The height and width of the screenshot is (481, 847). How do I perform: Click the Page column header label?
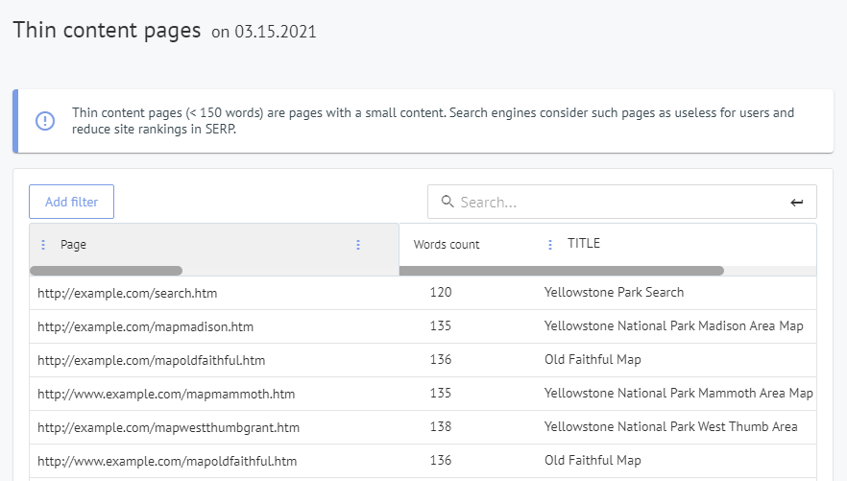pos(73,245)
